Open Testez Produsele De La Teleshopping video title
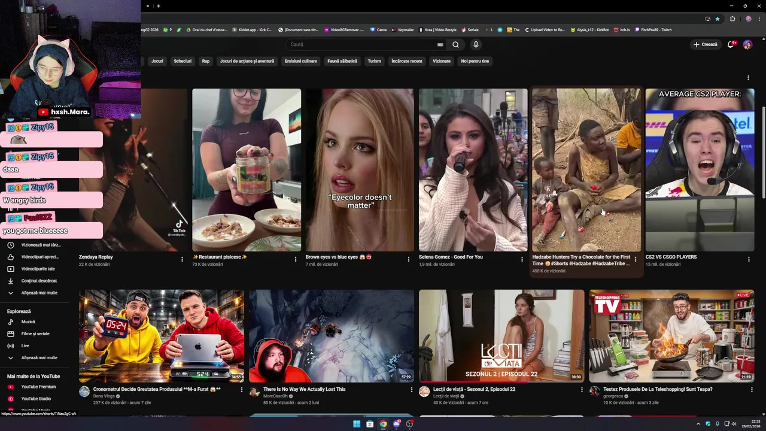Image resolution: width=766 pixels, height=431 pixels. pos(658,389)
